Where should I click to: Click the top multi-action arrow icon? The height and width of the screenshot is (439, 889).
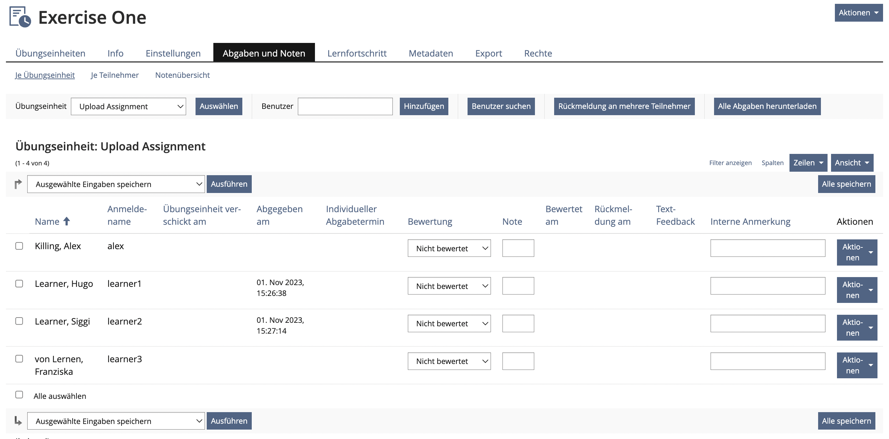18,184
